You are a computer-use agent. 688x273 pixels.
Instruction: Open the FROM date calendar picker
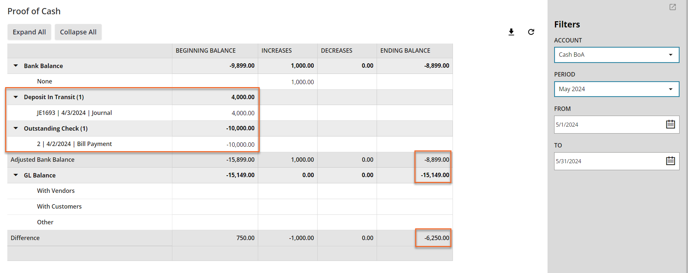tap(670, 124)
